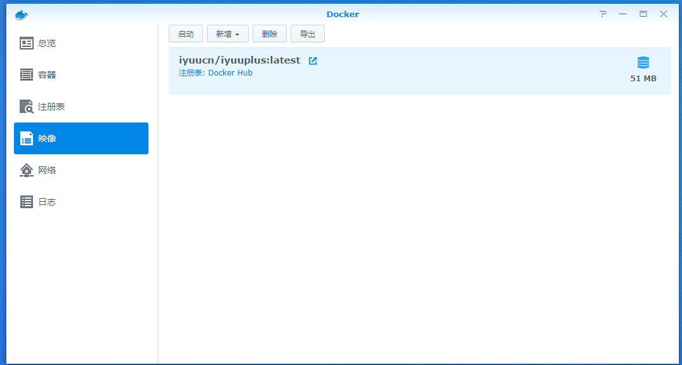Screen dimensions: 682x365
Task: Click the 删除 delete button
Action: pyautogui.click(x=270, y=34)
